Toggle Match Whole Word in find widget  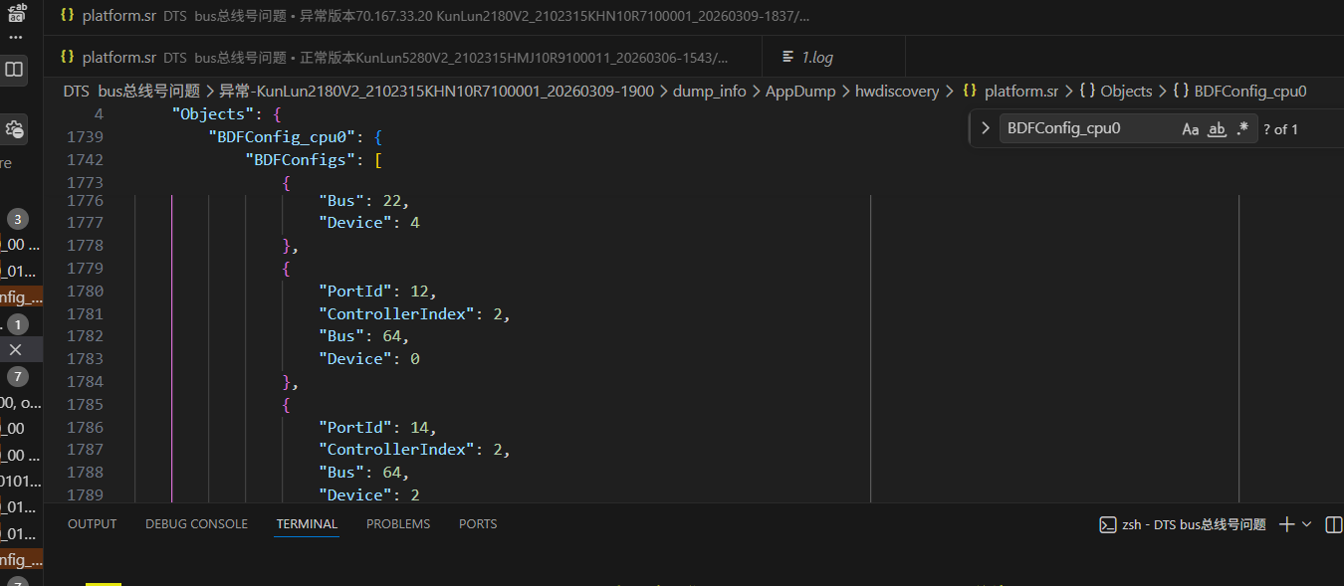pyautogui.click(x=1217, y=128)
